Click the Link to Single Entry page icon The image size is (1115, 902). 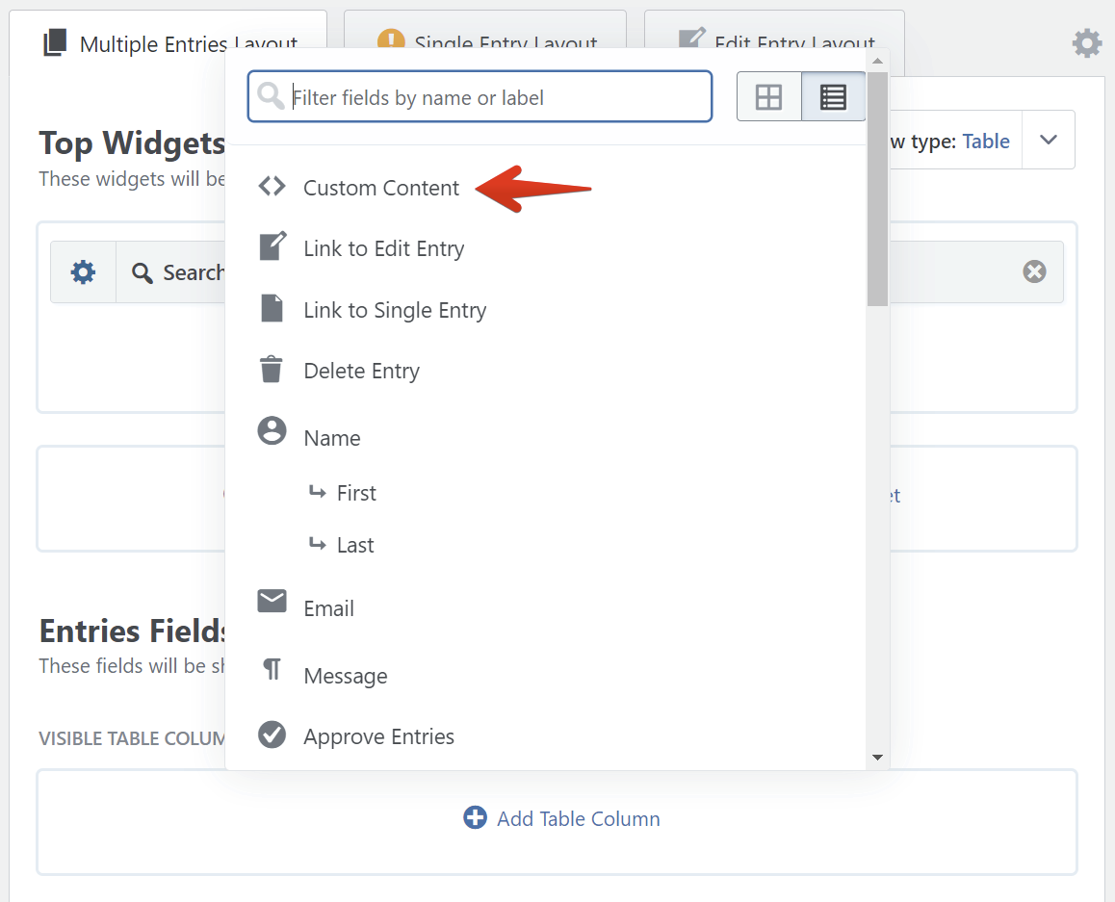click(272, 309)
